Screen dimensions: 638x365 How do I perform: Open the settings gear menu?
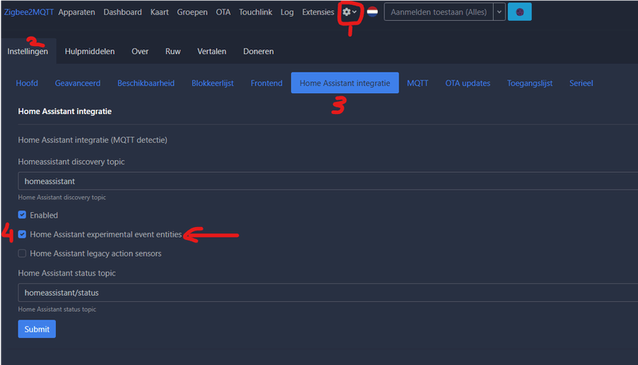pyautogui.click(x=349, y=12)
